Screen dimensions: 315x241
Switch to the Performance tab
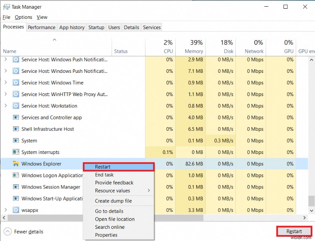click(x=42, y=27)
